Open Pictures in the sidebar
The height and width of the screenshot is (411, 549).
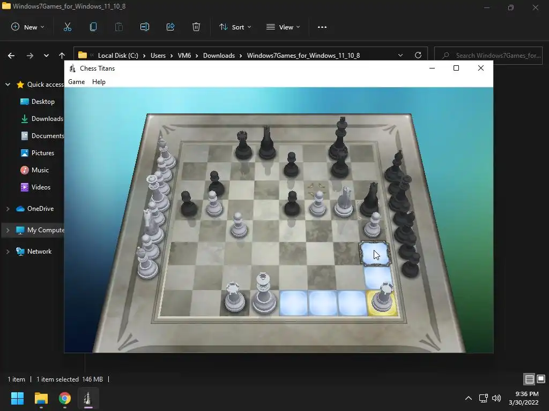(38, 153)
